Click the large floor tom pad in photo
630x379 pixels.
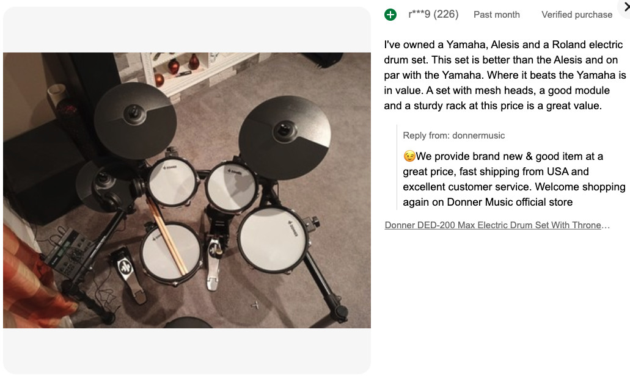point(271,239)
